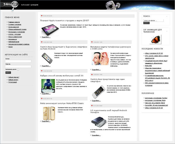Screen dimensions: 175x144
Task: Follow the 'Регистрация' link
Action: click(13, 82)
